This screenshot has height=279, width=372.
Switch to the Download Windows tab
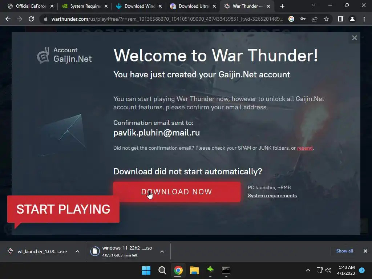[139, 6]
